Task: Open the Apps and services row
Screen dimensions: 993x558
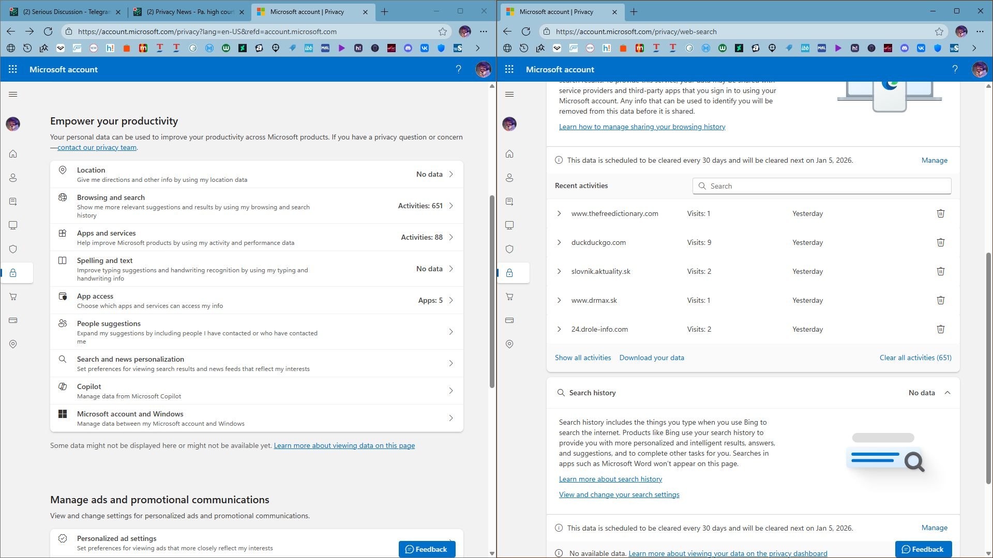Action: [x=257, y=237]
